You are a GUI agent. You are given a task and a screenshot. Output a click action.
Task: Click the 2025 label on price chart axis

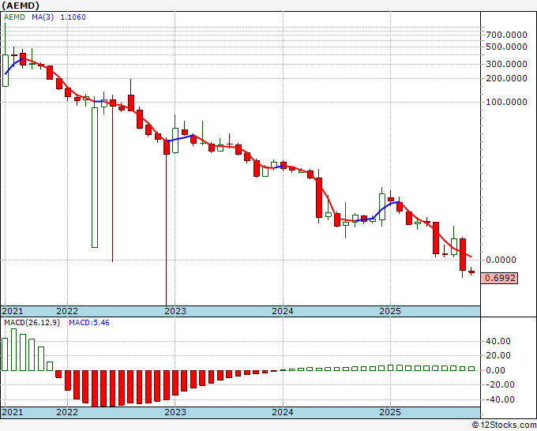click(390, 311)
